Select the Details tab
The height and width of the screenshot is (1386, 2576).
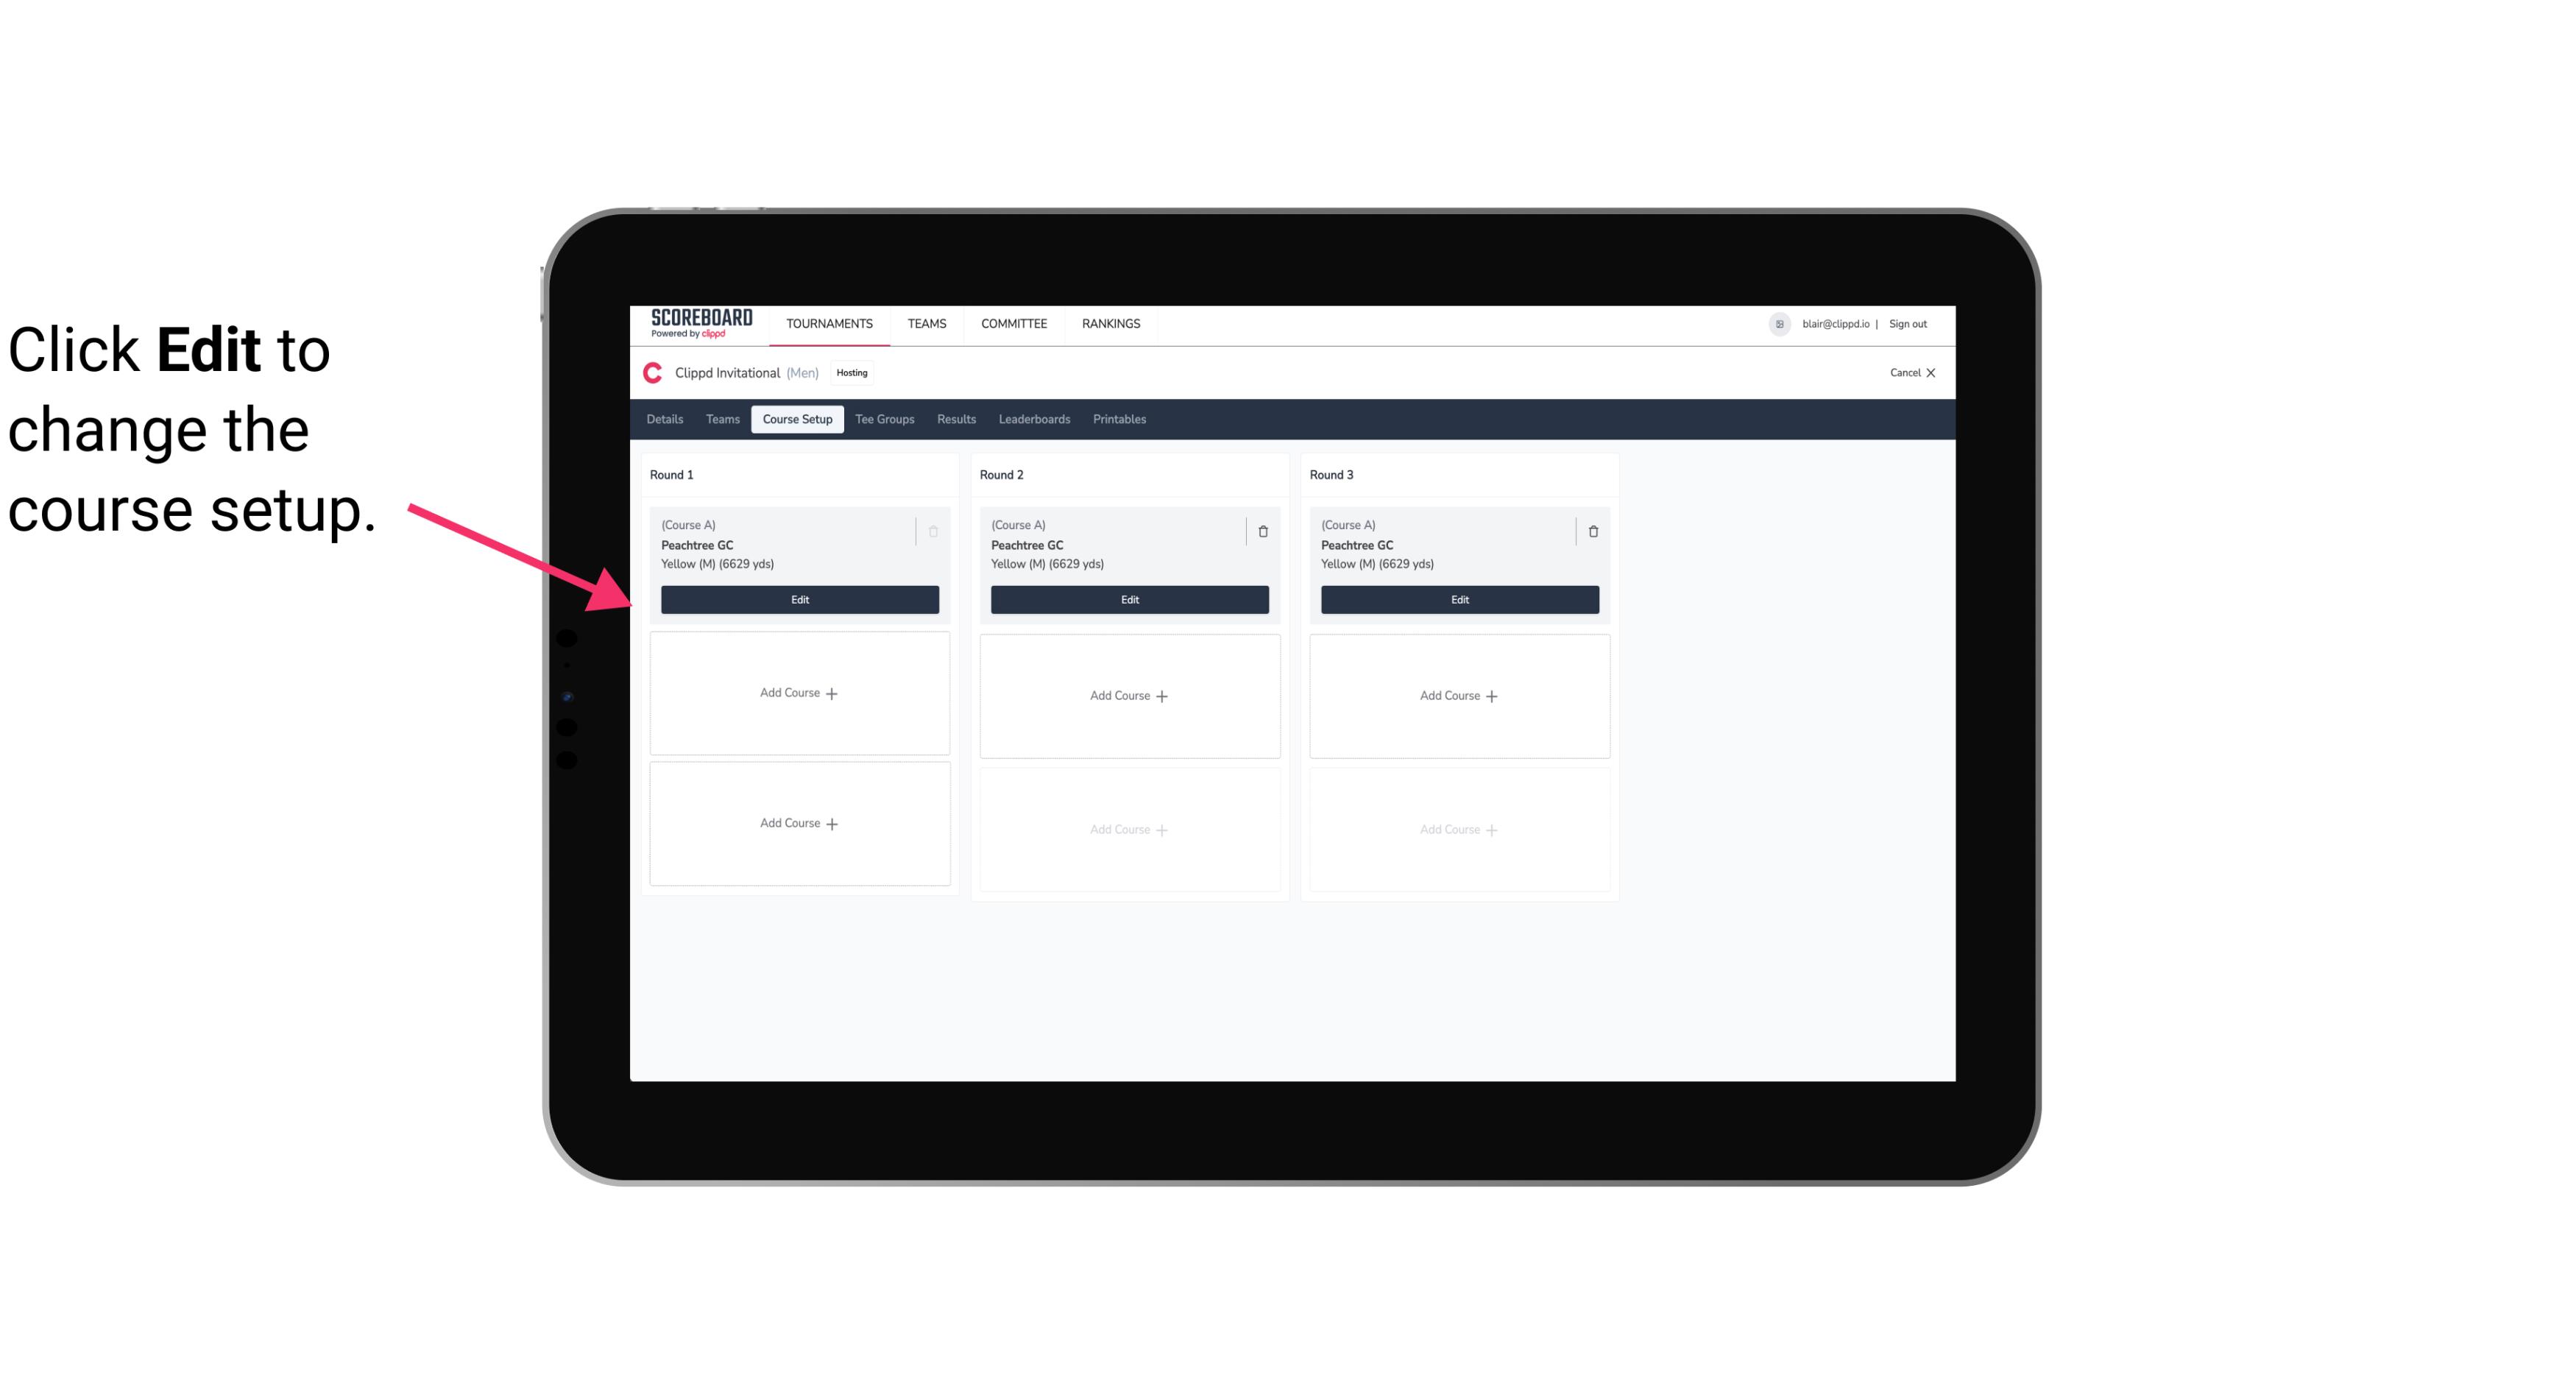point(667,418)
